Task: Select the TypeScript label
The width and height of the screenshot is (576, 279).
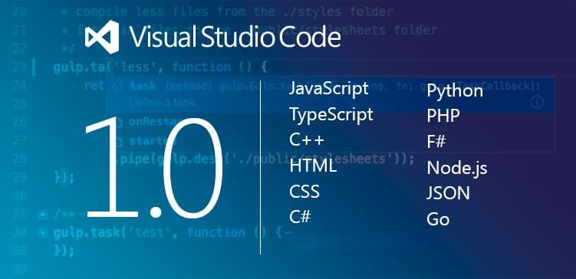Action: pyautogui.click(x=331, y=115)
